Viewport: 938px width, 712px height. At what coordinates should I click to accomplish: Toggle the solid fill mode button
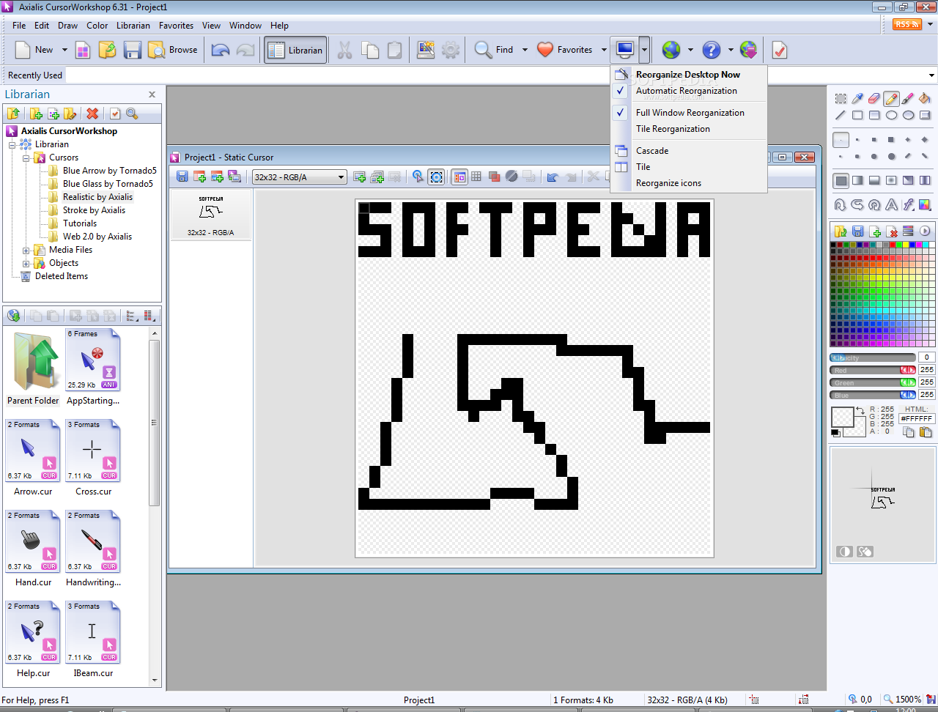[841, 180]
